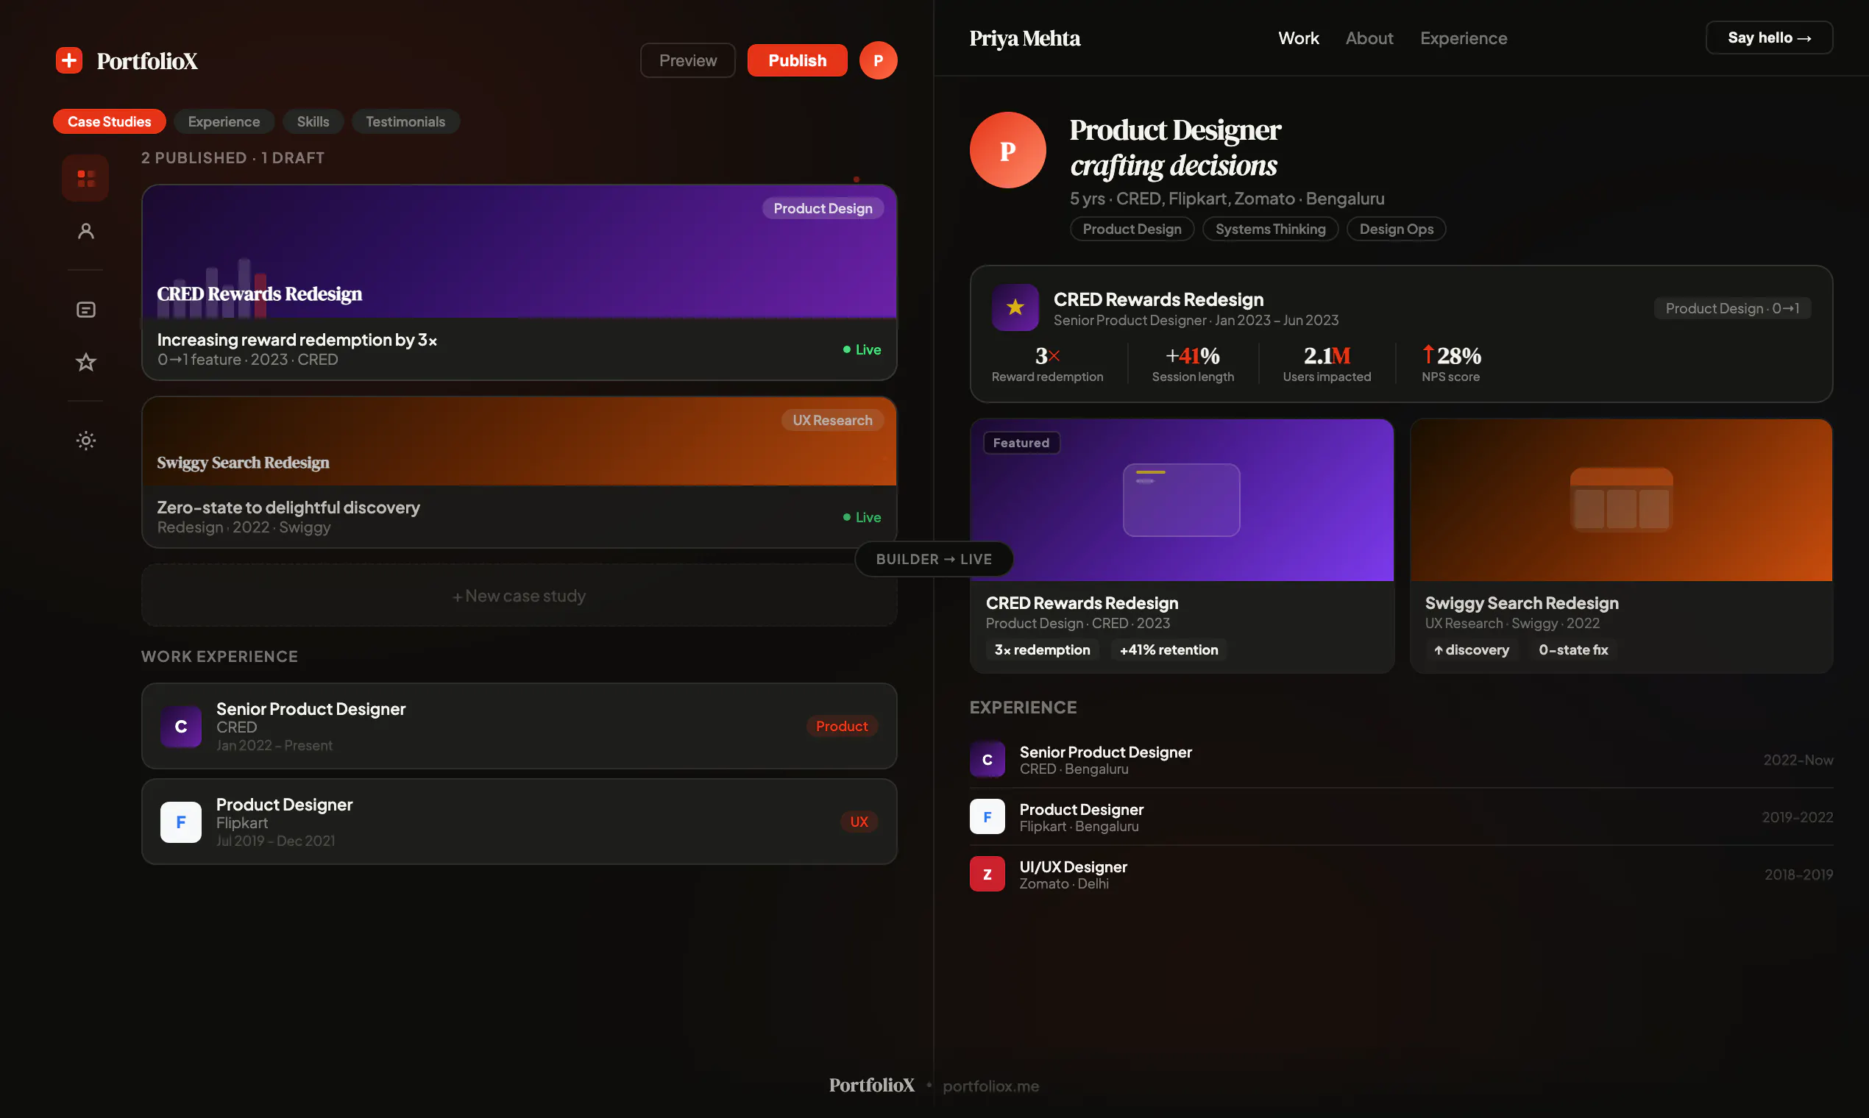
Task: Select Work in the preview navigation
Action: point(1299,38)
